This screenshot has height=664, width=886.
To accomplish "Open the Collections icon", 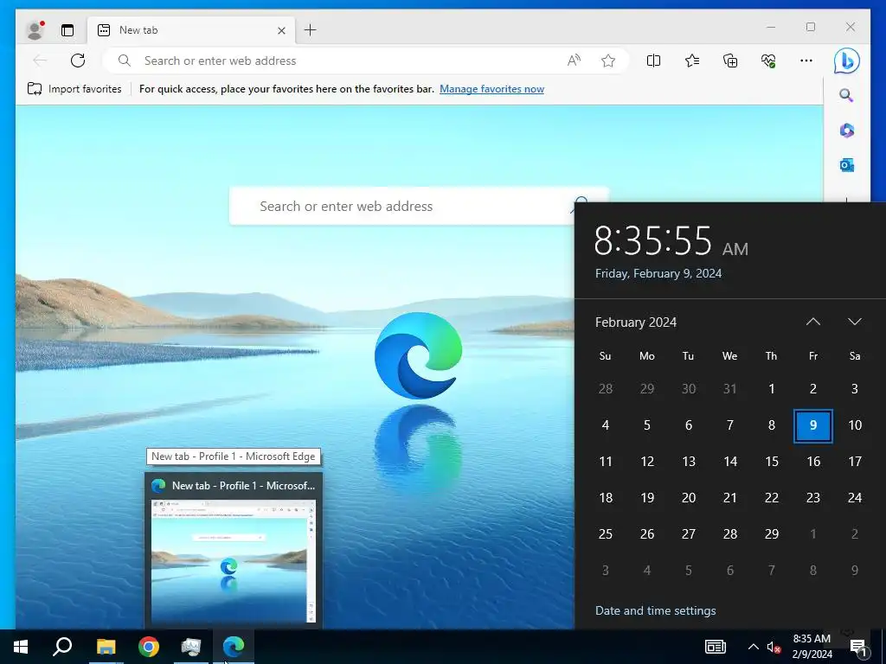I will (730, 61).
